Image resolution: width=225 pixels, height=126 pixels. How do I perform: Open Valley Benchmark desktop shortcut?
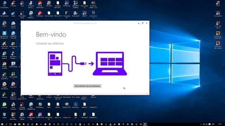[x=13, y=116]
